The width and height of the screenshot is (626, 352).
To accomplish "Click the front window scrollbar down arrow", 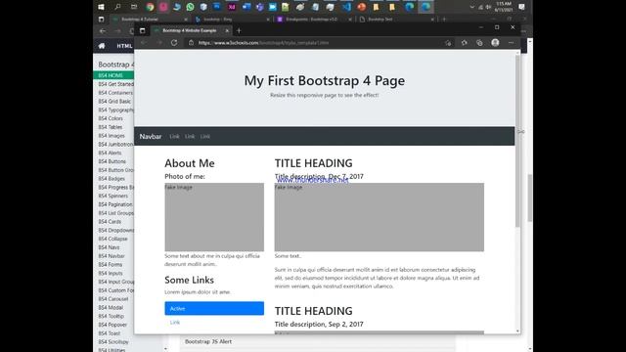I will click(x=517, y=330).
